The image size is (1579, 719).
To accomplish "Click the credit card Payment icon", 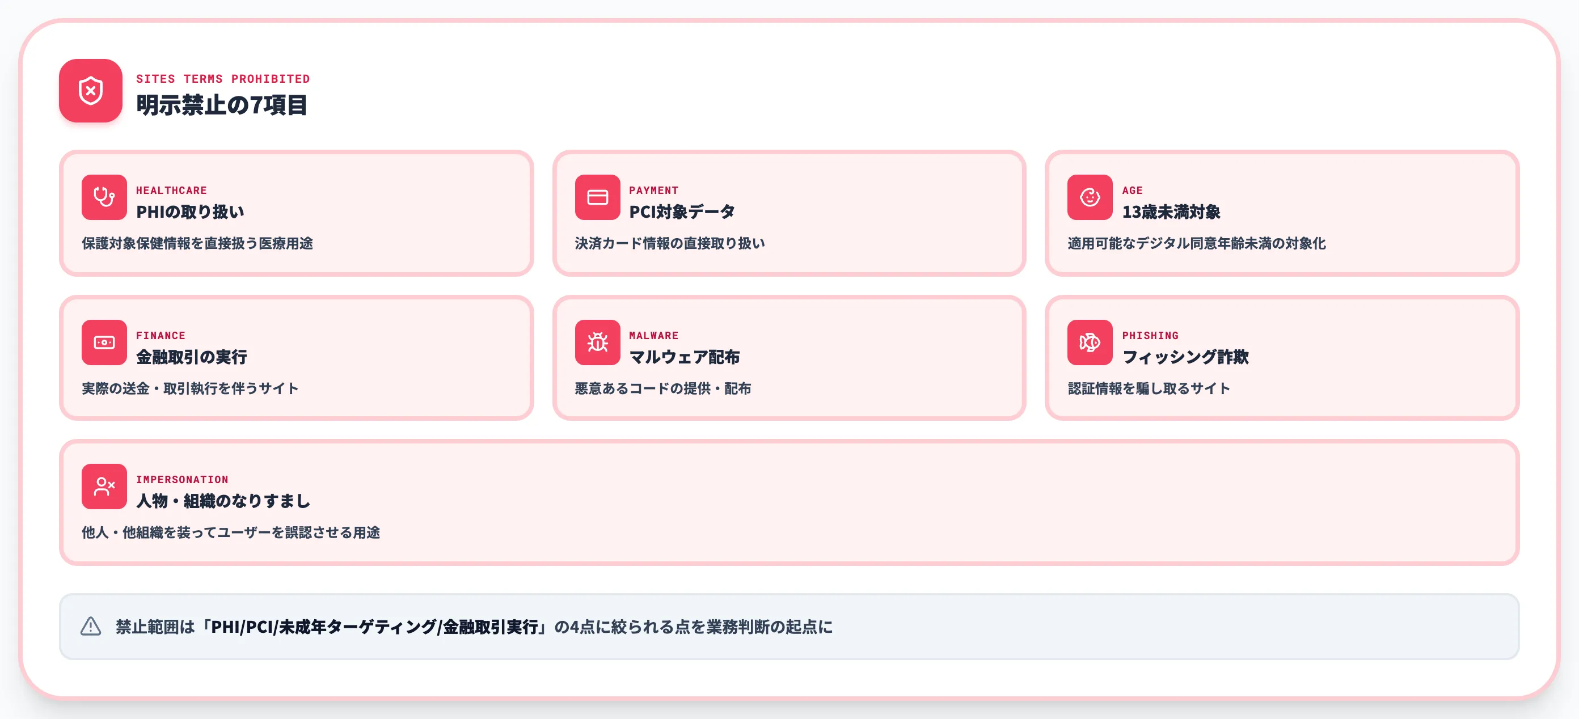I will (x=597, y=197).
